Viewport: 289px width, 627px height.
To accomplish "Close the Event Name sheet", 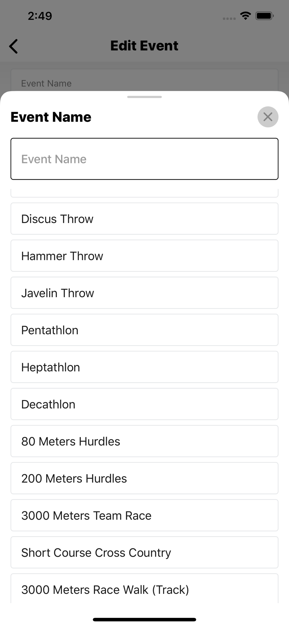I will 268,117.
